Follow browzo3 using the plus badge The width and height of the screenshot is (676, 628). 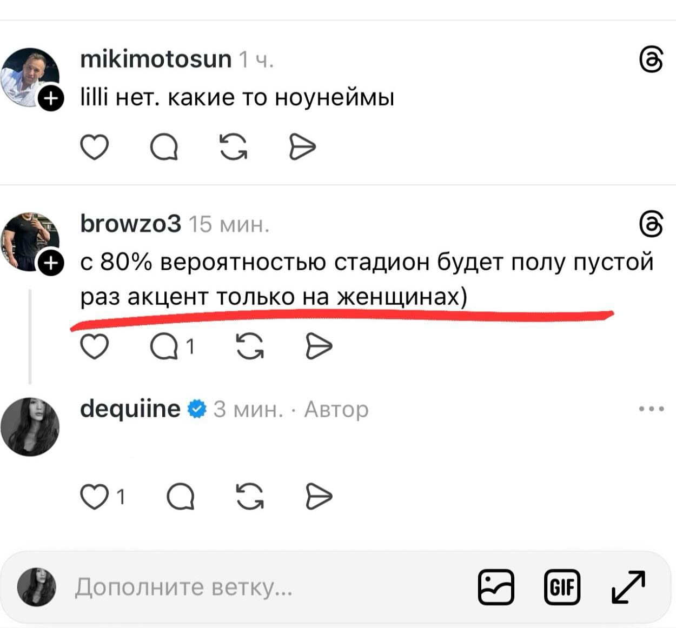(x=50, y=263)
